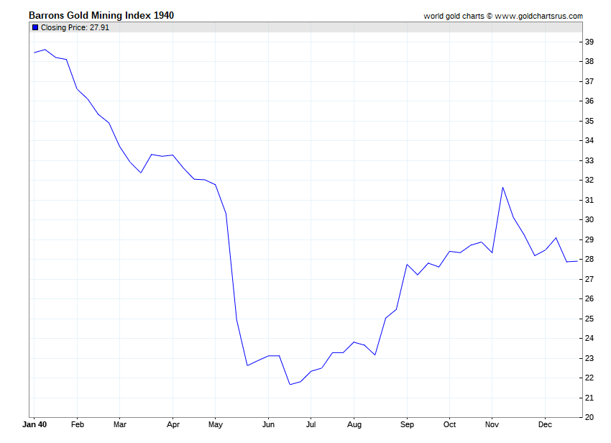Viewport: 611px width, 443px height.
Task: Select the Sep x-axis label
Action: pyautogui.click(x=407, y=425)
